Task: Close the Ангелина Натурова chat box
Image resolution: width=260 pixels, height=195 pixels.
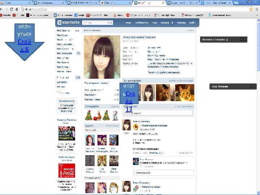Action: pos(244,39)
